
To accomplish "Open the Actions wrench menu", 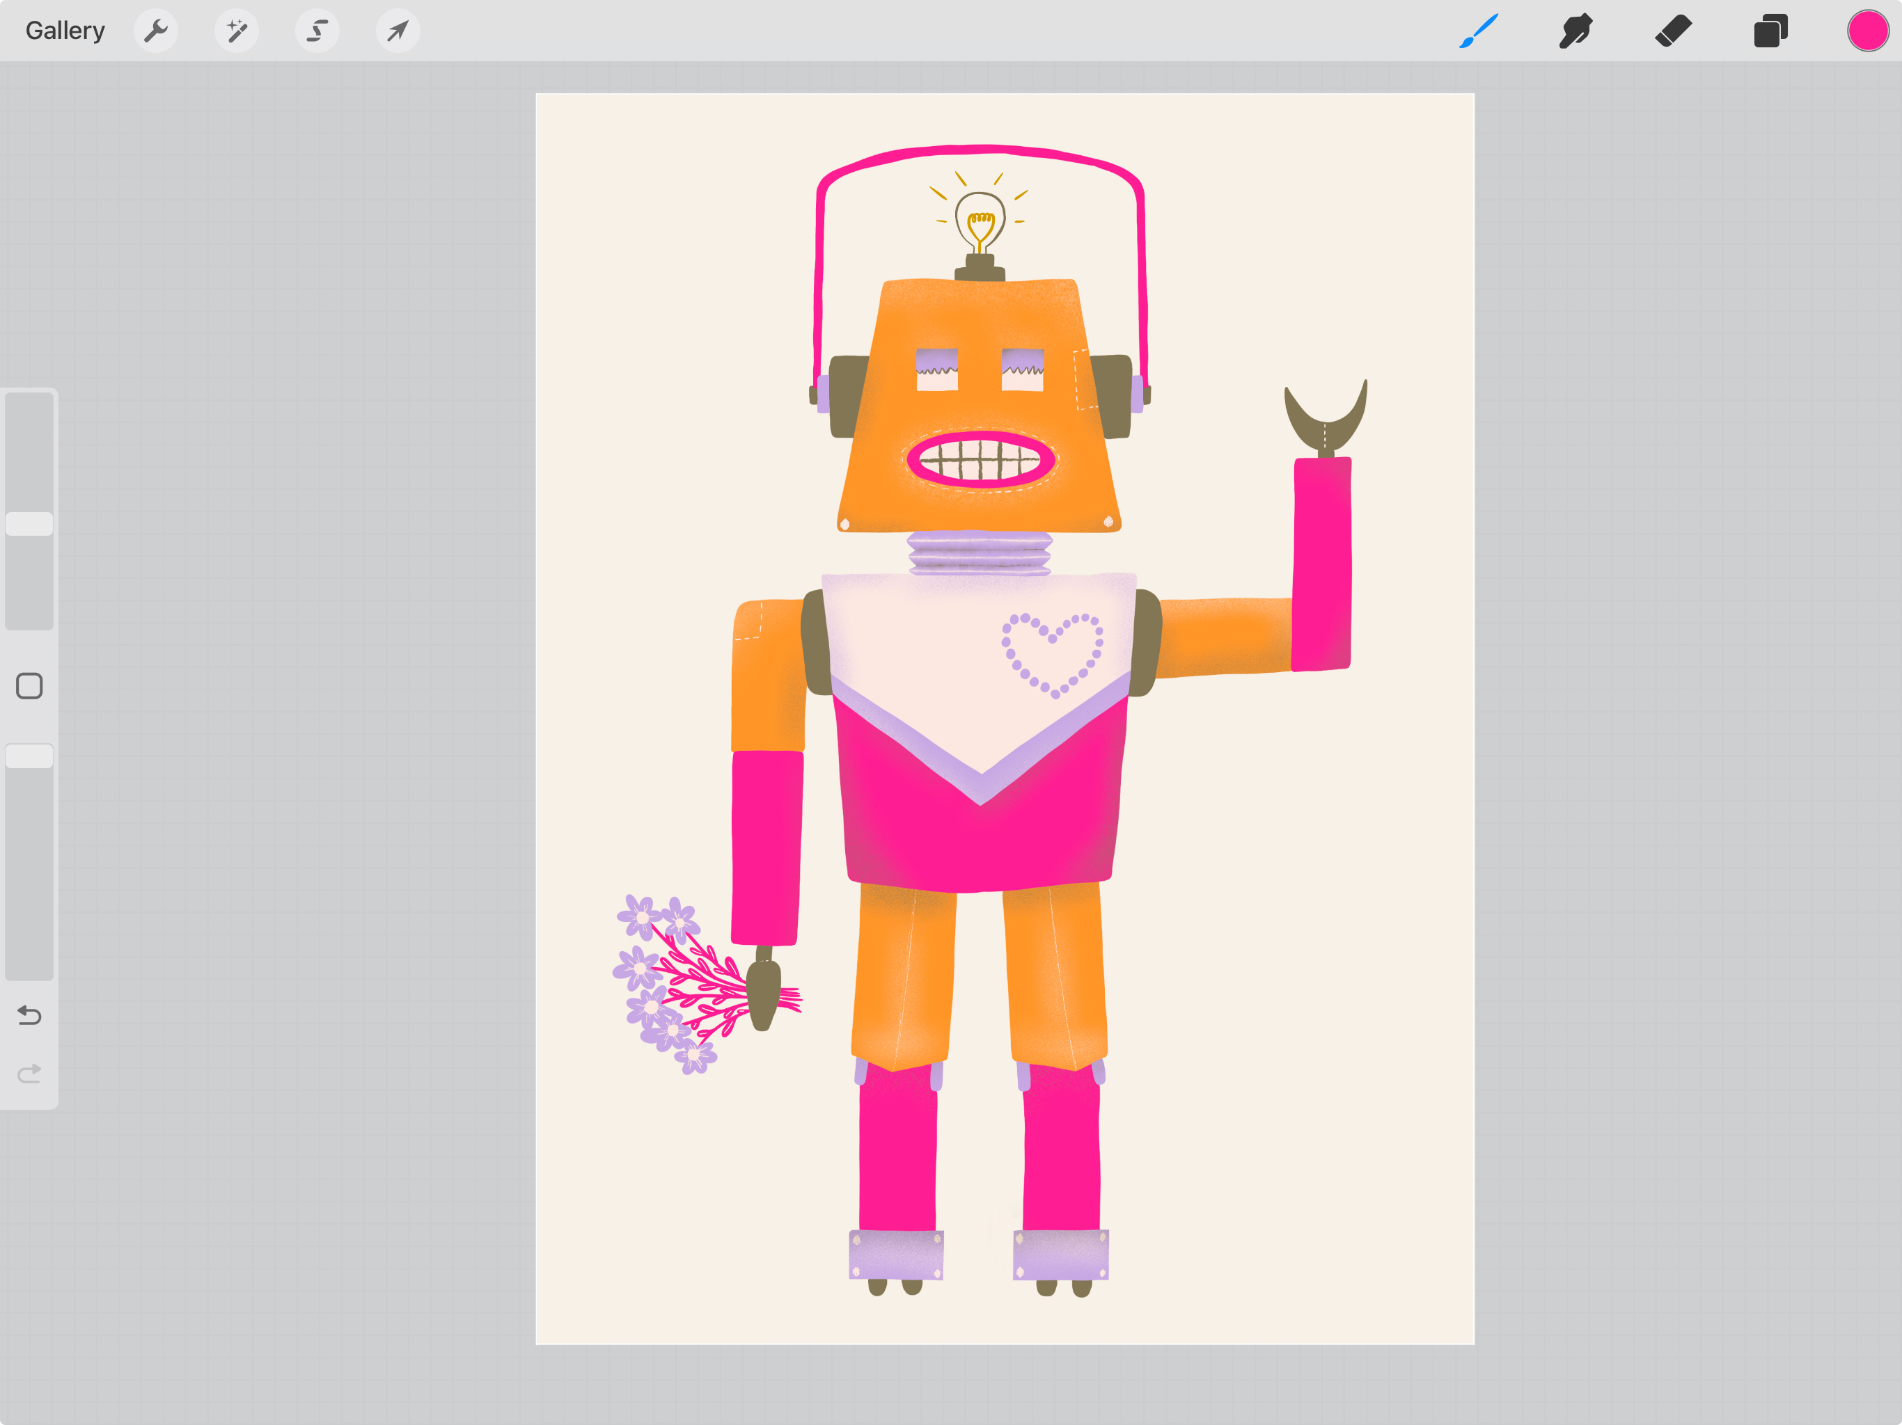I will 156,31.
